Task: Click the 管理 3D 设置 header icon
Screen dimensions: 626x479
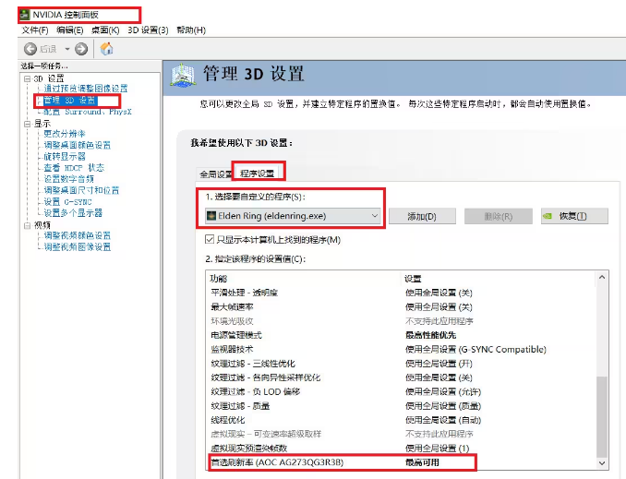Action: [187, 77]
